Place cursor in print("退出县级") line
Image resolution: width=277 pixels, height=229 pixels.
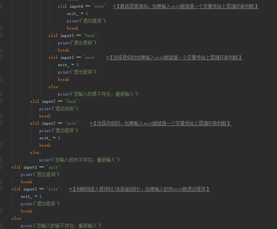coord(77,43)
